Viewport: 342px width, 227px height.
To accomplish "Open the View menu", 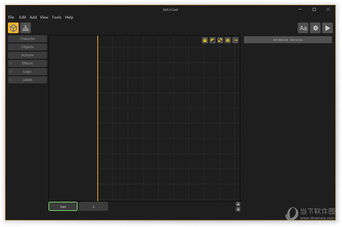I will 44,17.
